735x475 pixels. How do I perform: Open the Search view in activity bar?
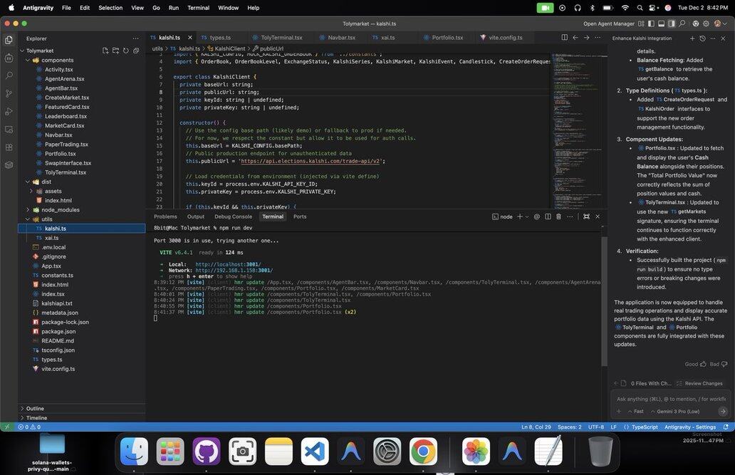(9, 75)
